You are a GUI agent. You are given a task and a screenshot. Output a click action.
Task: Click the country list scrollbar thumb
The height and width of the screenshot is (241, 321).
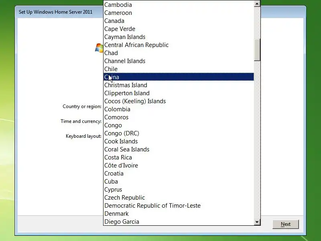[257, 49]
